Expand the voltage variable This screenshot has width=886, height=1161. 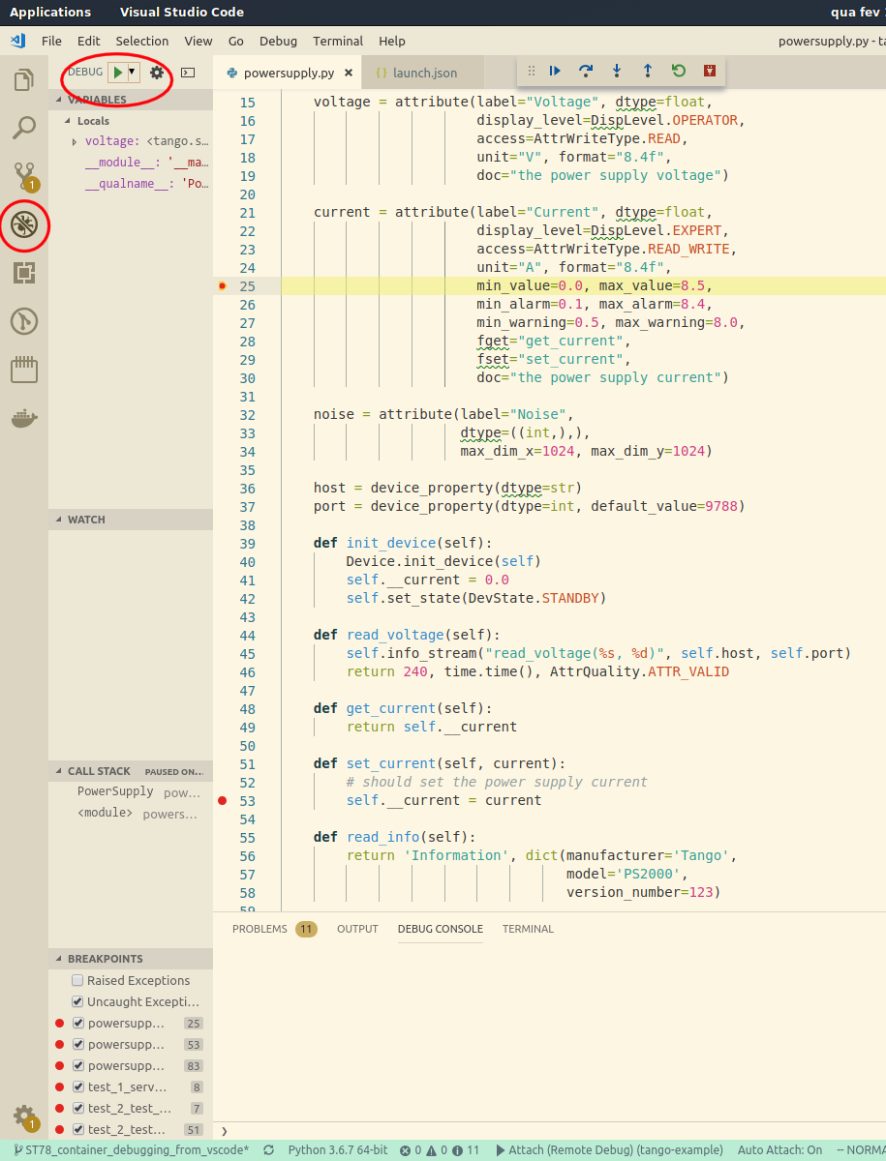click(76, 141)
